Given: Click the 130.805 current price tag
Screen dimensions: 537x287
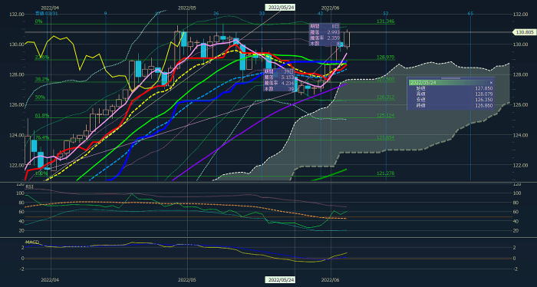Looking at the screenshot, I should [x=524, y=32].
